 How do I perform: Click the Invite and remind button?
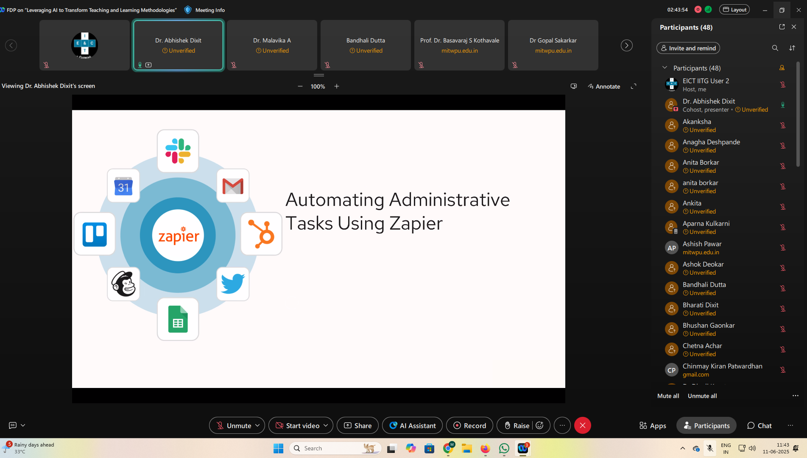(x=688, y=48)
